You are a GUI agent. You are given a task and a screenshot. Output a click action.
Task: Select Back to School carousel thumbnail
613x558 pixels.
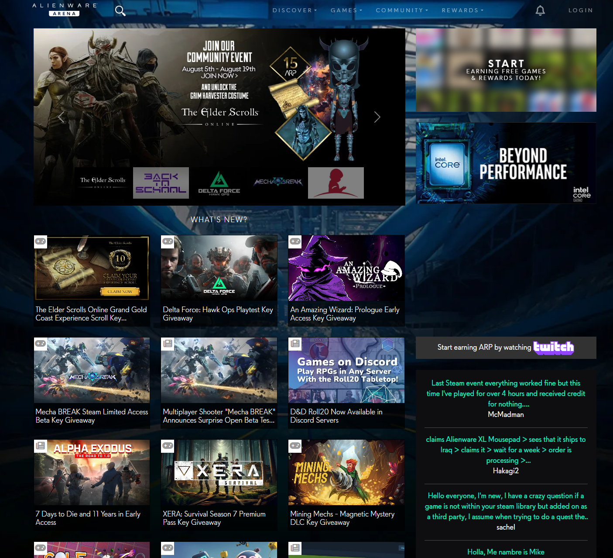(x=161, y=183)
